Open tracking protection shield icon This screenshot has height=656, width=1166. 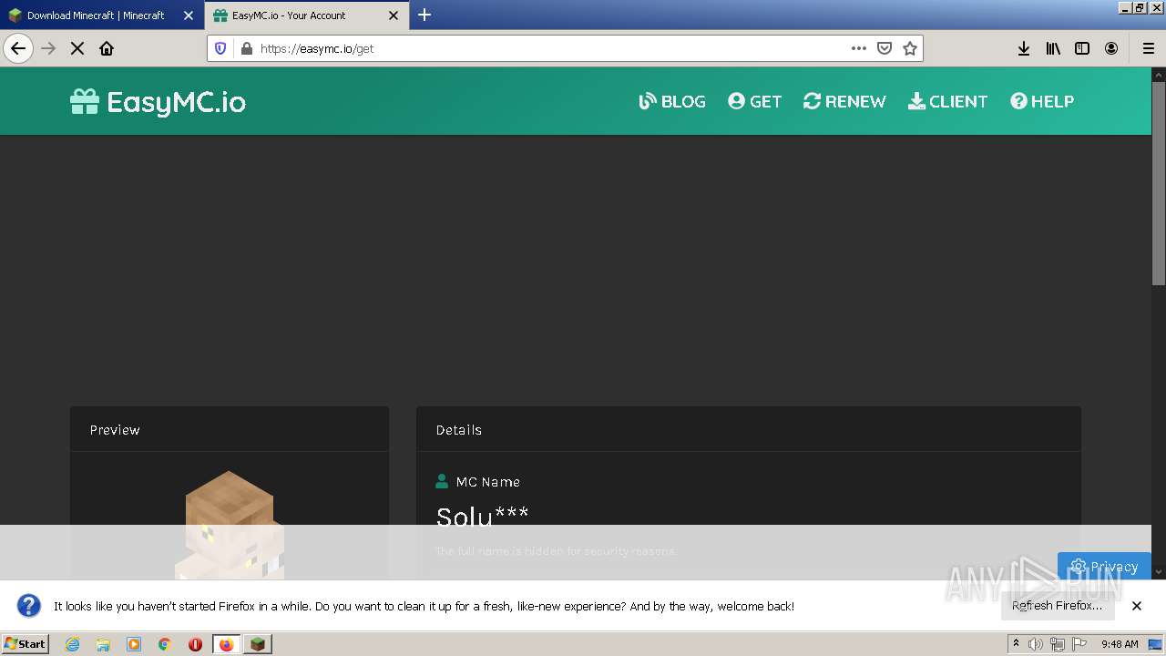click(x=220, y=48)
